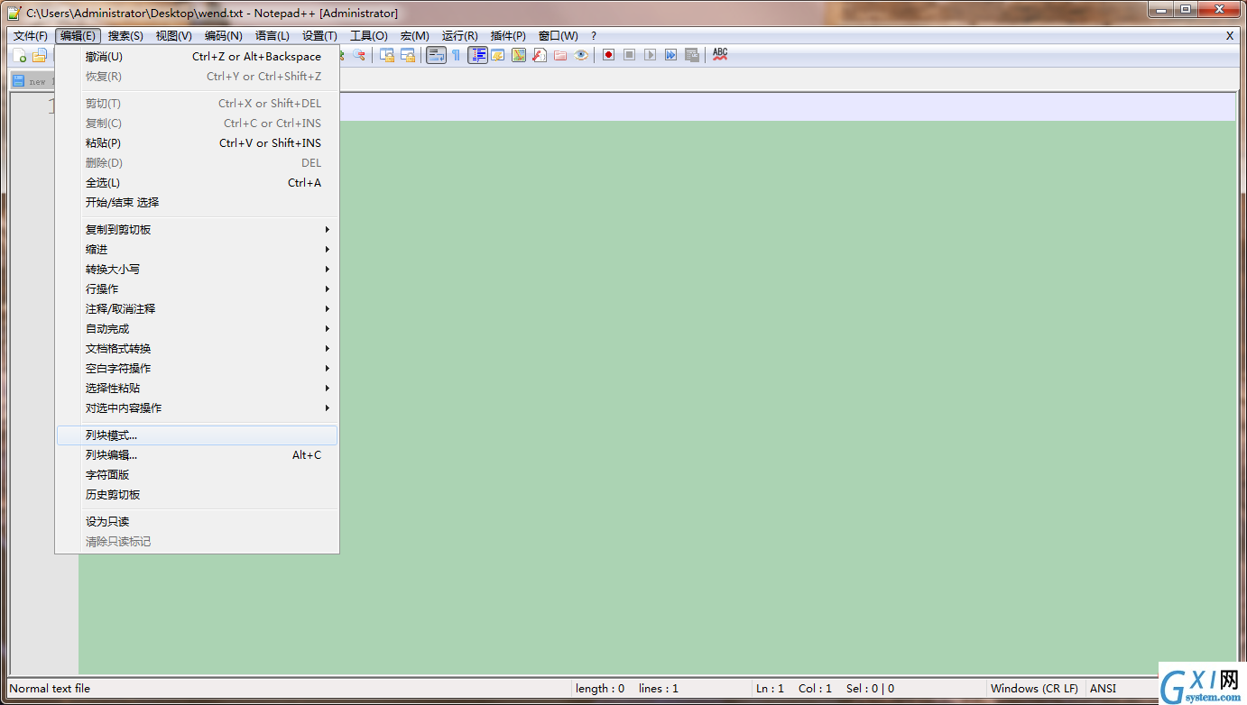
Task: Click the Zoom out magnifier icon
Action: point(358,55)
